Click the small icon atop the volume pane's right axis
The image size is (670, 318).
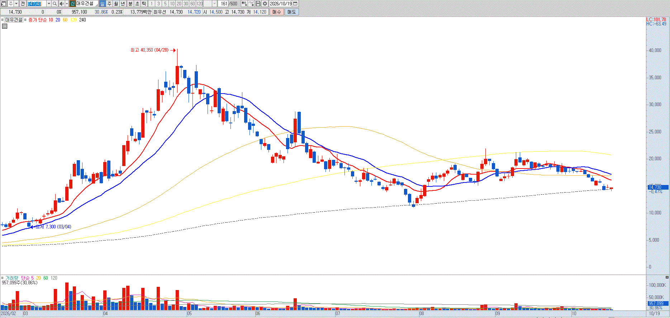coord(667,277)
